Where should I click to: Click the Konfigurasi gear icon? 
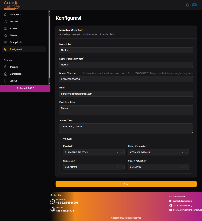point(6,49)
